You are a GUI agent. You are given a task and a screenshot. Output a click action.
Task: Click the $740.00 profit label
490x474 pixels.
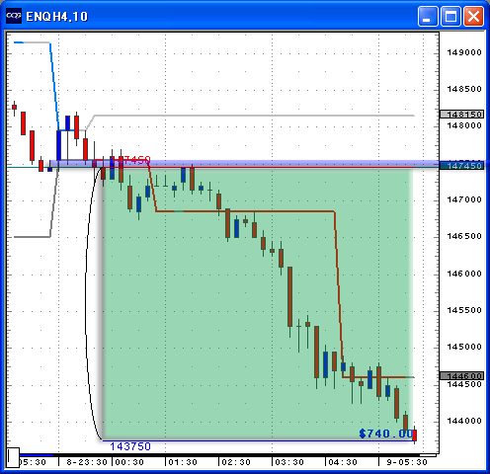386,434
